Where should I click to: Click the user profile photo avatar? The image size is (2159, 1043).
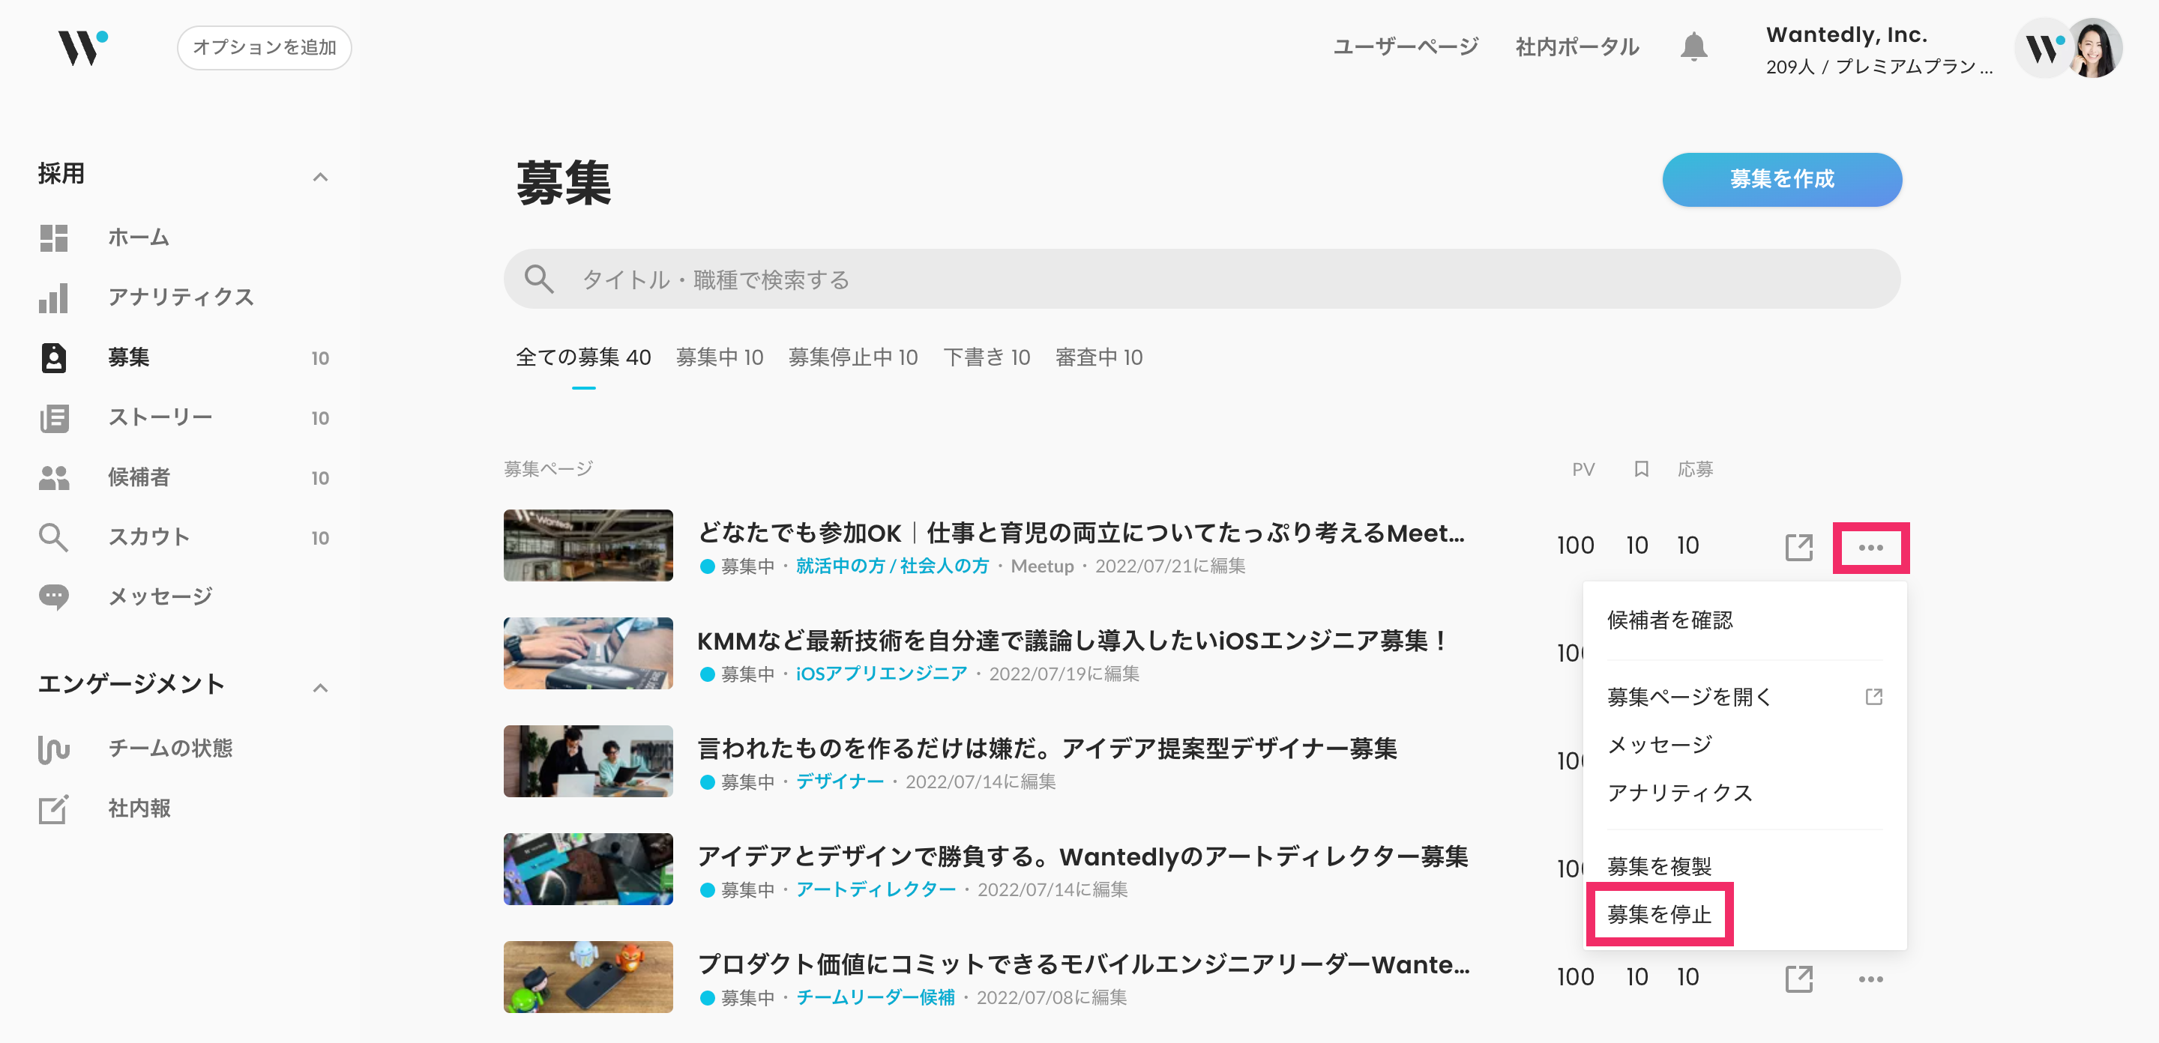tap(2094, 49)
